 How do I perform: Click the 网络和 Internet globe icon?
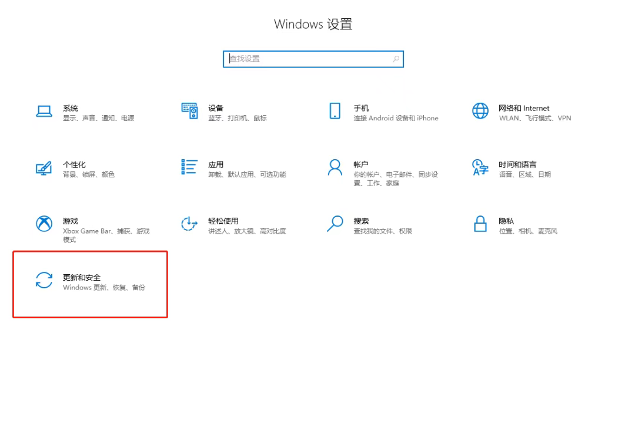click(480, 111)
